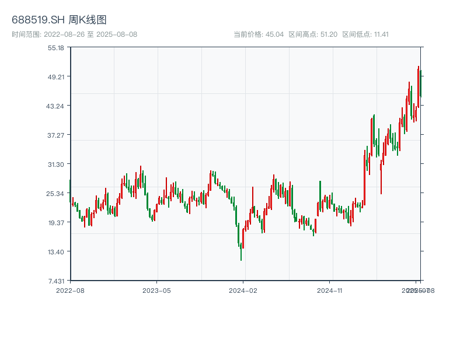The image size is (467, 350).
Task: Click the 13.40 price axis label
Action: (56, 251)
